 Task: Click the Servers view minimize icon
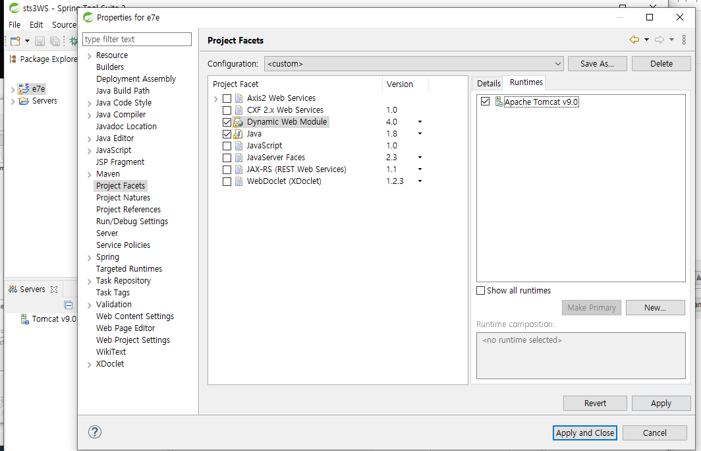tap(69, 305)
